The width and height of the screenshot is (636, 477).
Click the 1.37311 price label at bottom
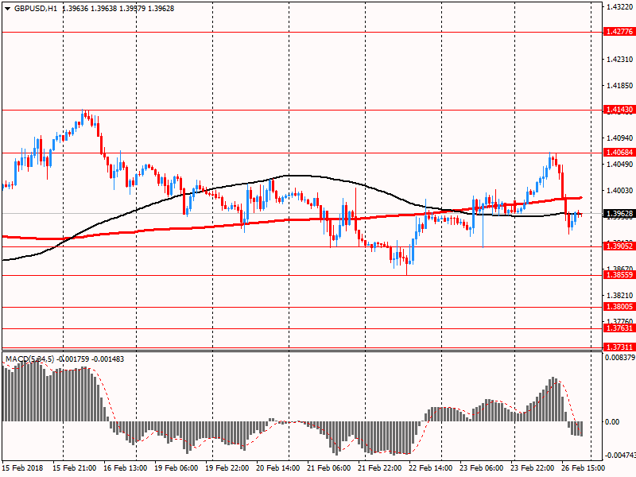[619, 347]
